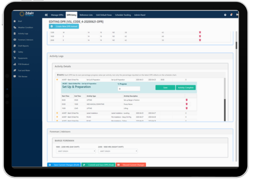The width and height of the screenshot is (254, 181).
Task: Open Draft Reports sidebar icon
Action: tap(15, 46)
